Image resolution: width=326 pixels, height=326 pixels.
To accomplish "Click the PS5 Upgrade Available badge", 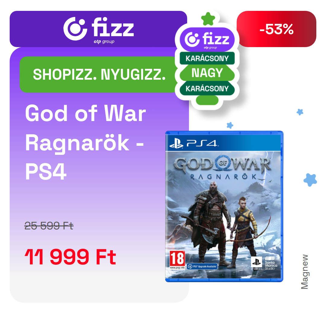I will pyautogui.click(x=202, y=267).
